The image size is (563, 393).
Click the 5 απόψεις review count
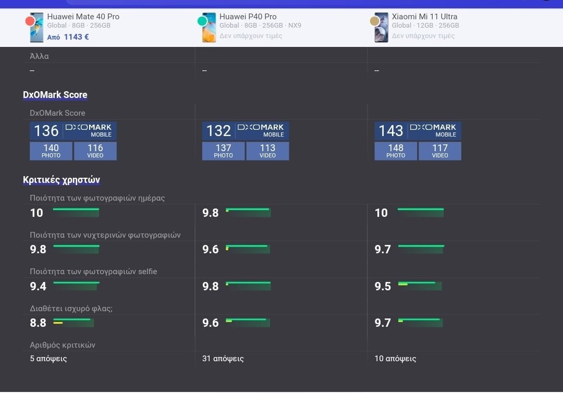point(48,359)
